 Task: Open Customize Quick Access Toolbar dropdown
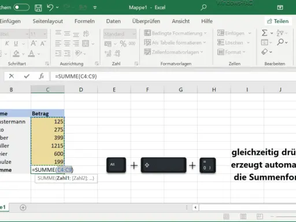click(x=95, y=8)
